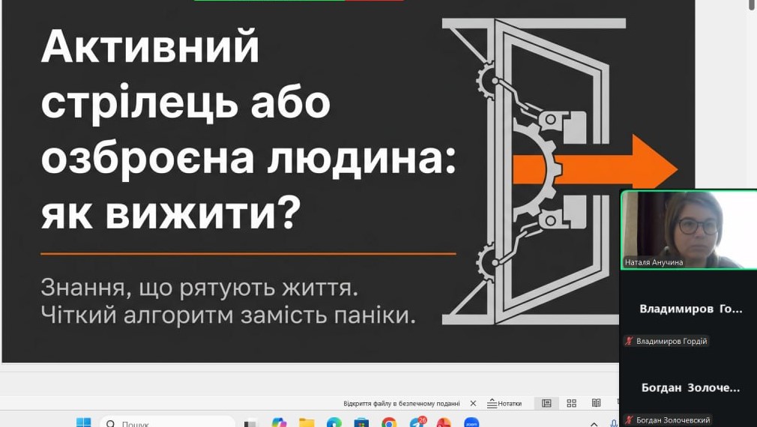This screenshot has width=757, height=427.
Task: Select Наталя Анучина video thumbnail
Action: (x=688, y=230)
